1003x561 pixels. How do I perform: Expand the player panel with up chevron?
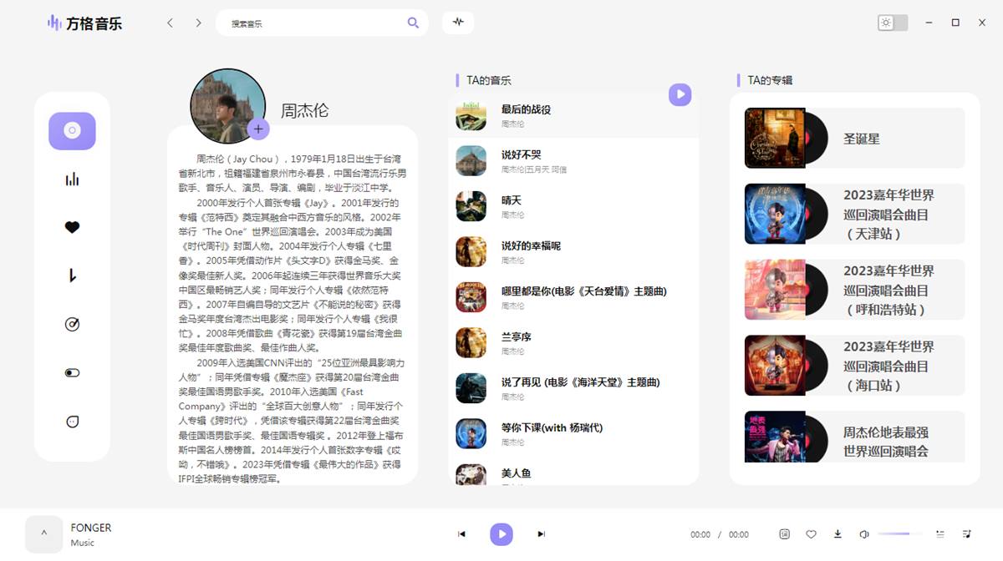point(44,534)
